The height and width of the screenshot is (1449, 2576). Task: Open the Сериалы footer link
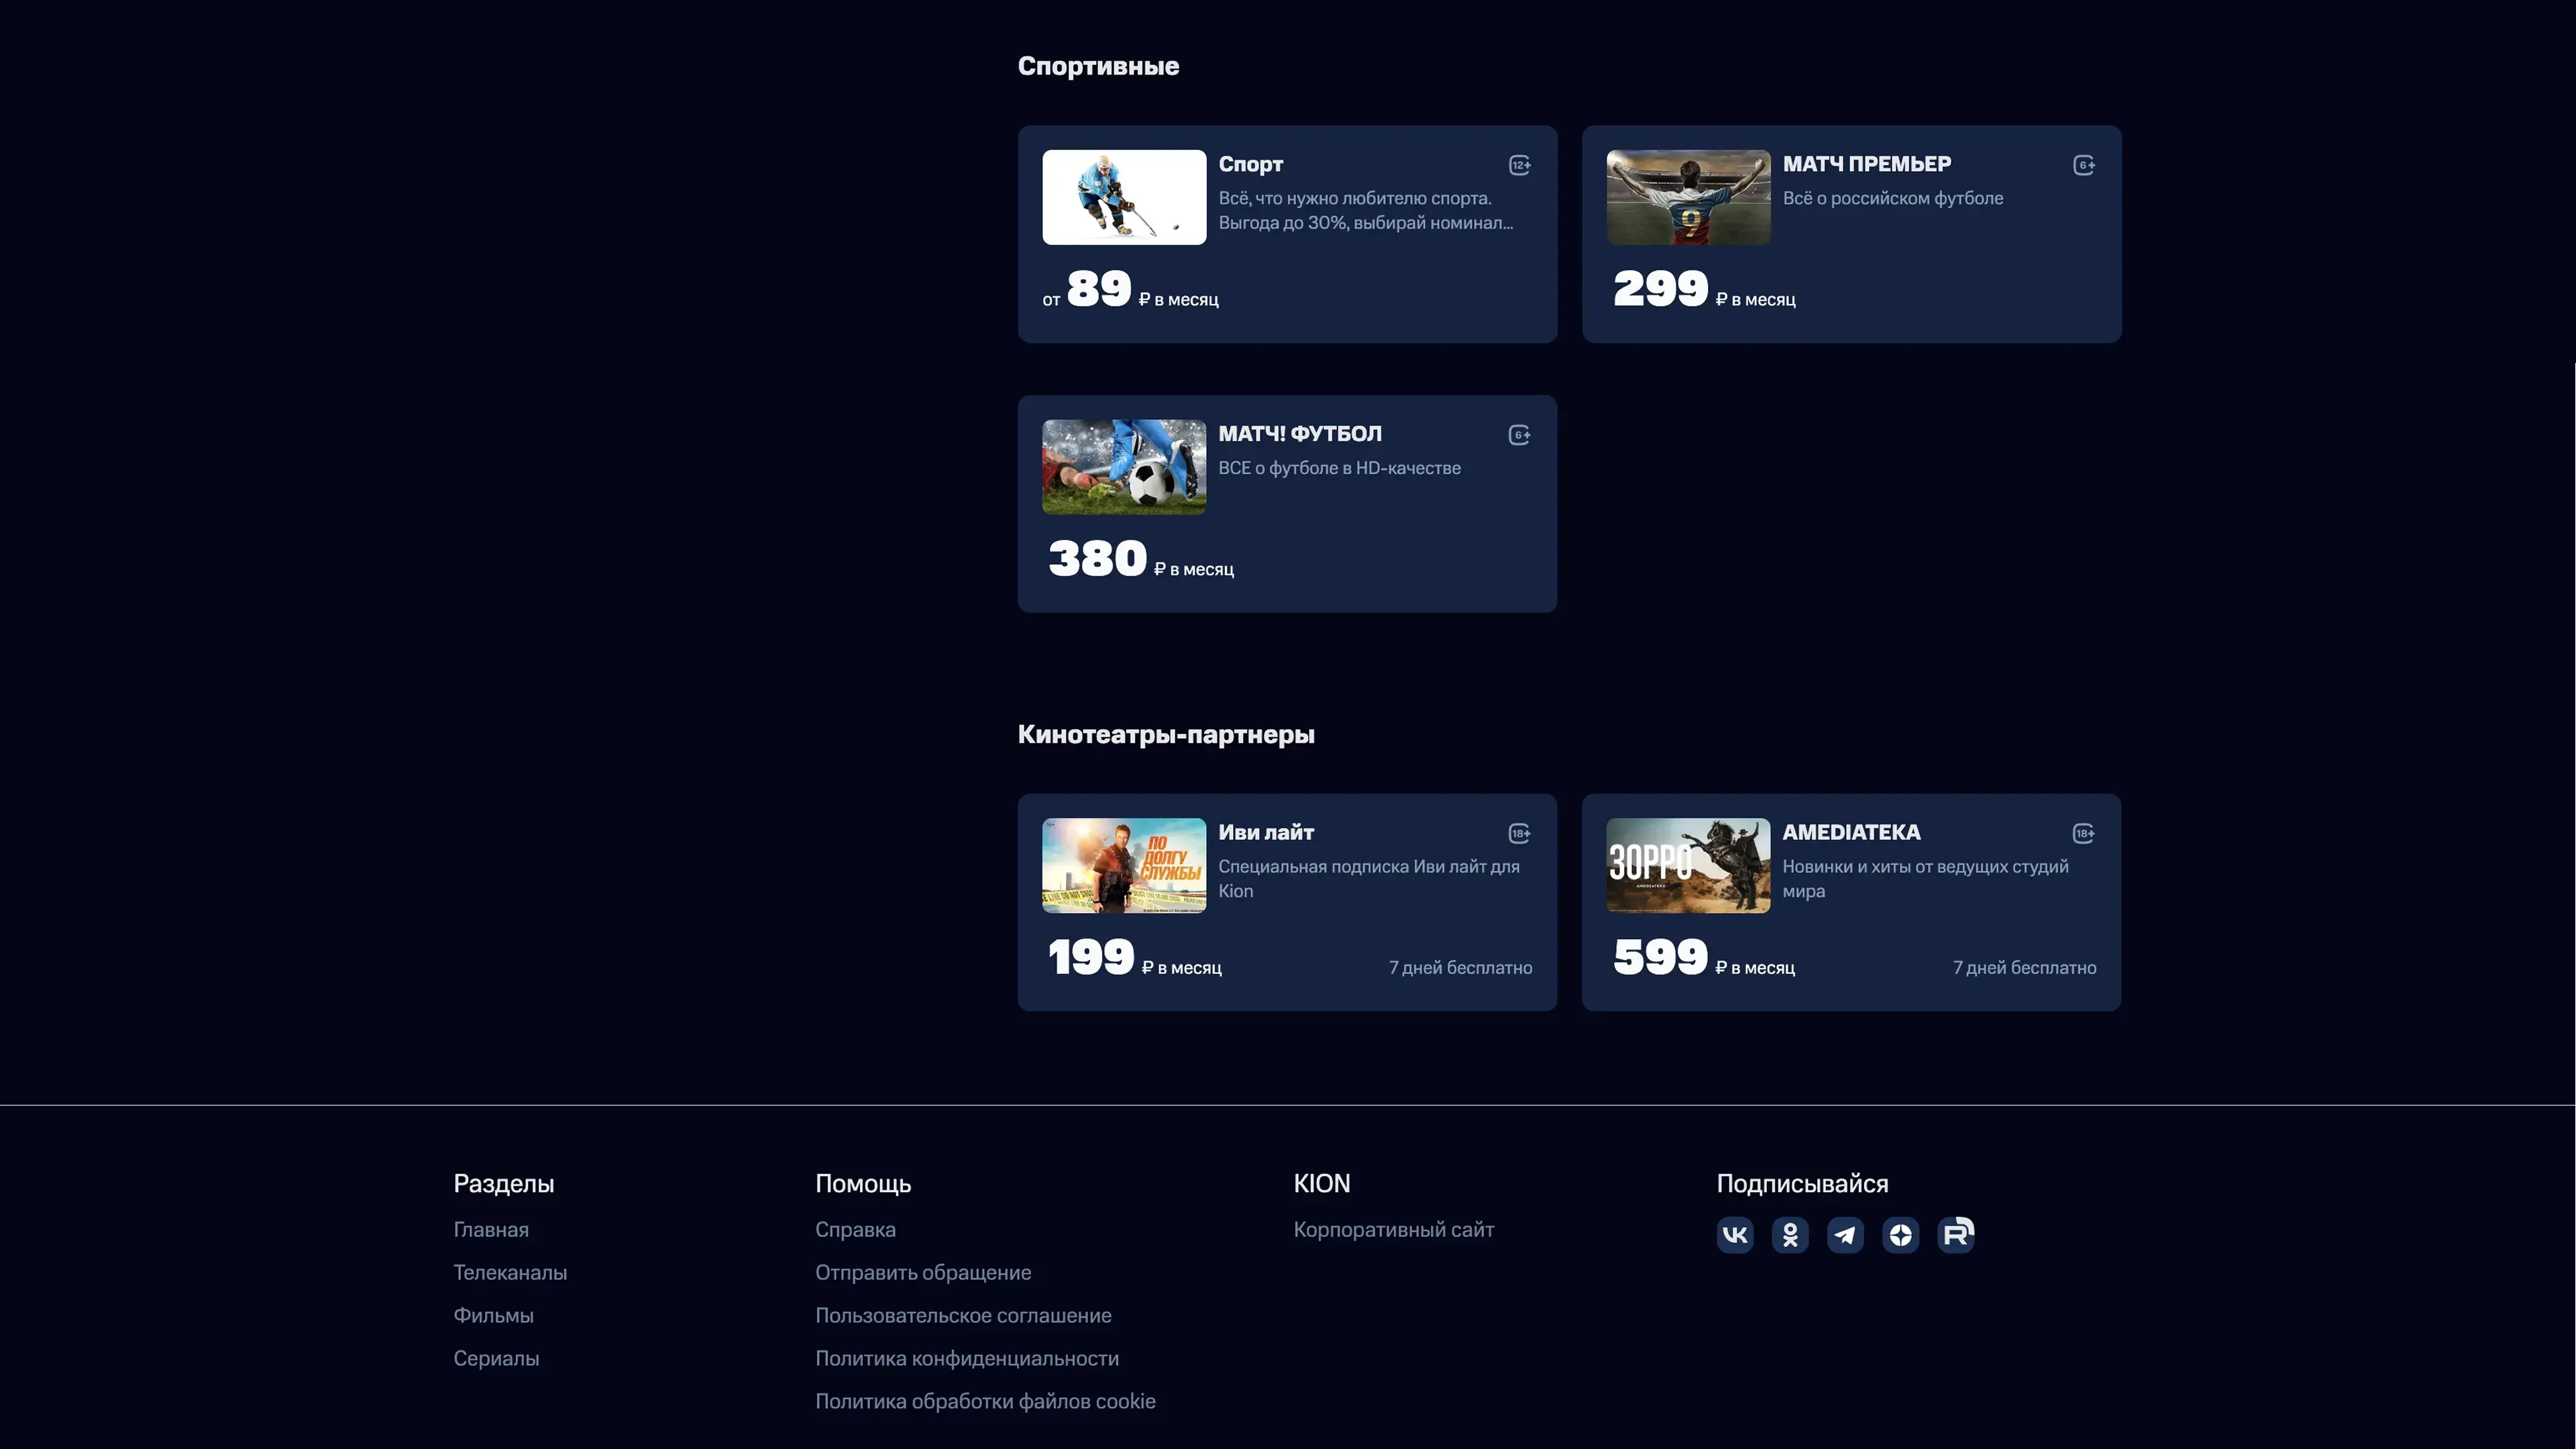coord(496,1359)
